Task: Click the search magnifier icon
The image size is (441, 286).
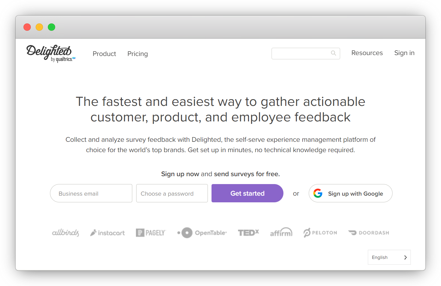Action: (333, 53)
